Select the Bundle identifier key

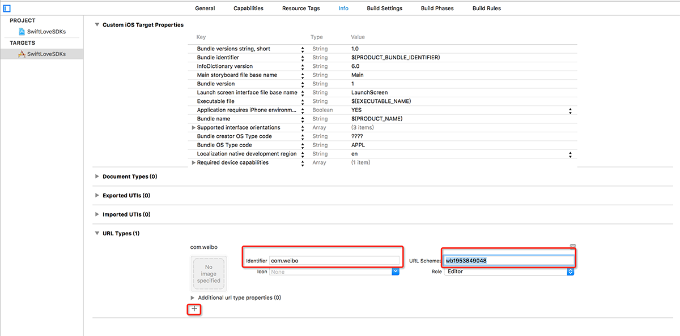[218, 58]
